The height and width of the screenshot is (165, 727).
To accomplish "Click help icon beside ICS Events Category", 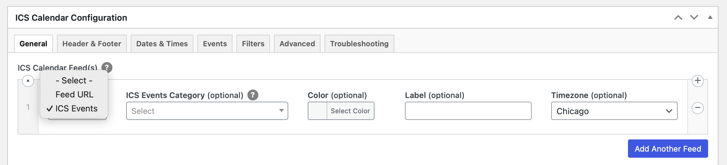I will [x=253, y=95].
